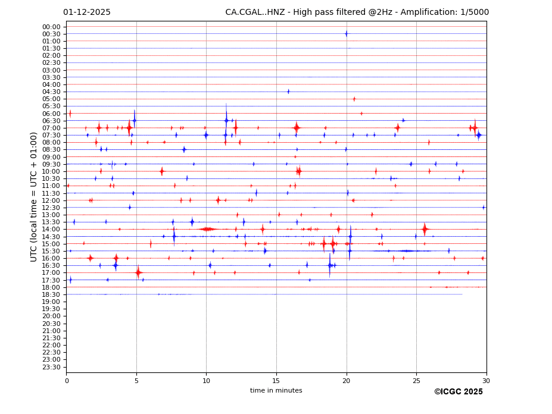Select the 07:00 time row label
This screenshot has height=414, width=552.
51,128
